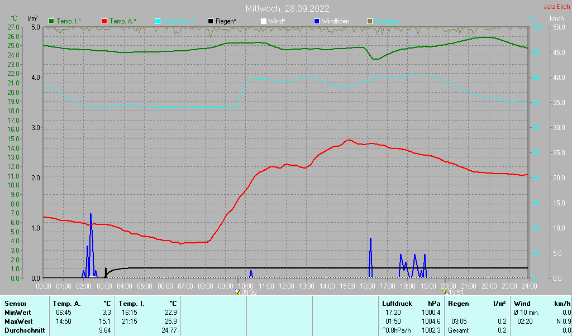Click the 'l/m²' axis unit label above the chart
This screenshot has width=572, height=336.
click(32, 18)
